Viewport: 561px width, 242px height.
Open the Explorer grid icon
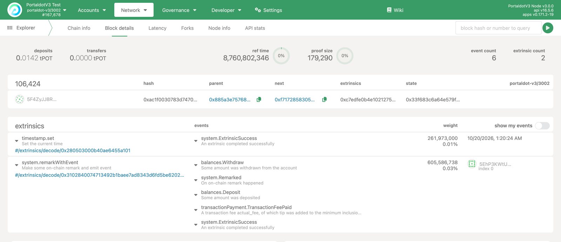click(10, 28)
